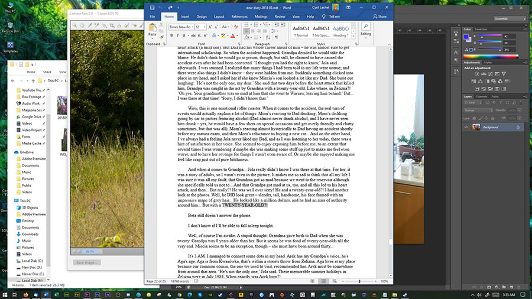Click the Text Effects icon
Viewport: 532px width, 299px height.
pos(215,35)
